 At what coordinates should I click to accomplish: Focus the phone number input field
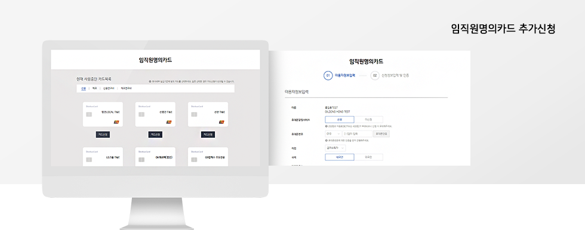pyautogui.click(x=358, y=133)
